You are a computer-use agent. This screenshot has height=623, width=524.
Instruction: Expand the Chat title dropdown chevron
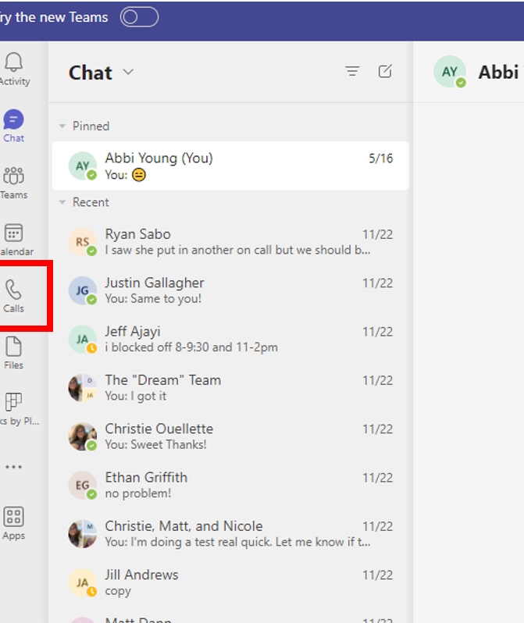[128, 72]
